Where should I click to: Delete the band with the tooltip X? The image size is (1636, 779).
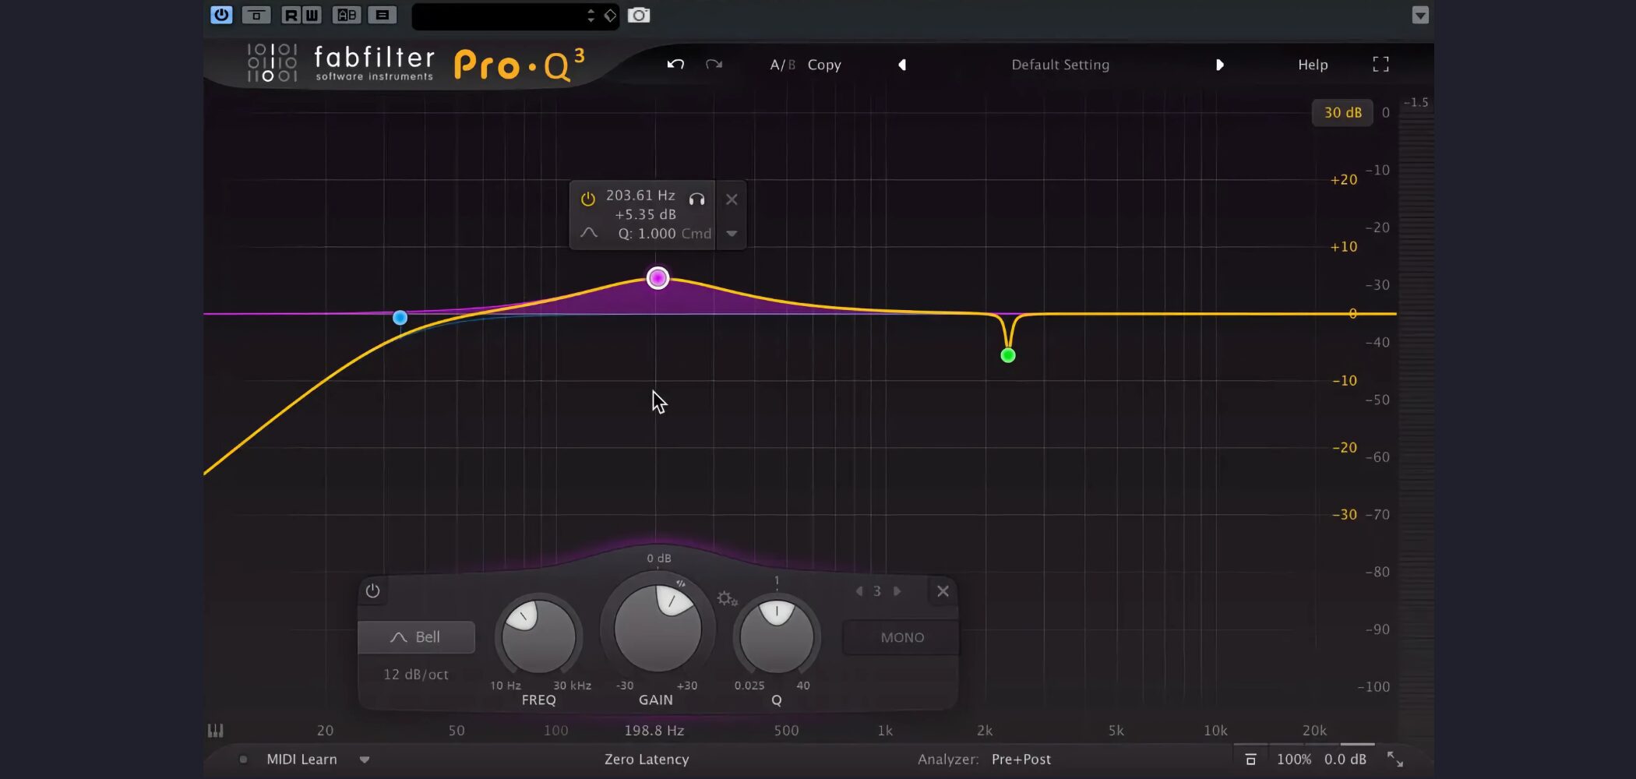click(732, 199)
